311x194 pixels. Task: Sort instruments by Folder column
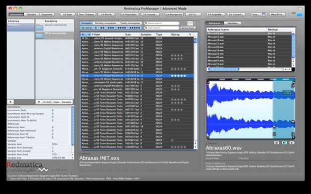108,35
